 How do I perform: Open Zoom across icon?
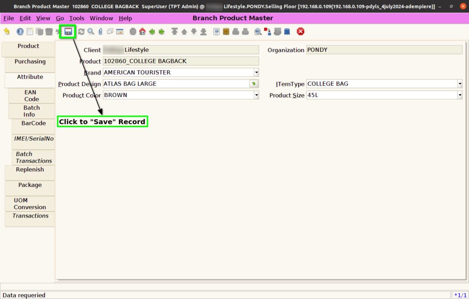point(258,32)
